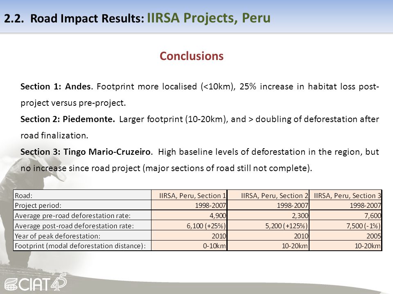Click the '0-10km' footprint cell
This screenshot has width=393, height=294.
(189, 245)
